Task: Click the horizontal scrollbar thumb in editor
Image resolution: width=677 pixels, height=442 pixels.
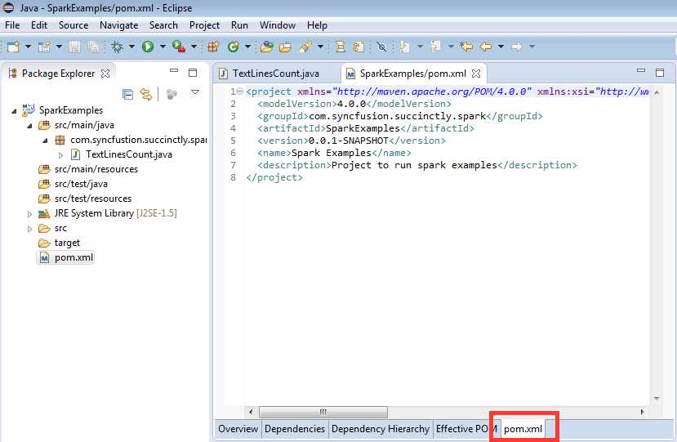Action: click(x=323, y=412)
